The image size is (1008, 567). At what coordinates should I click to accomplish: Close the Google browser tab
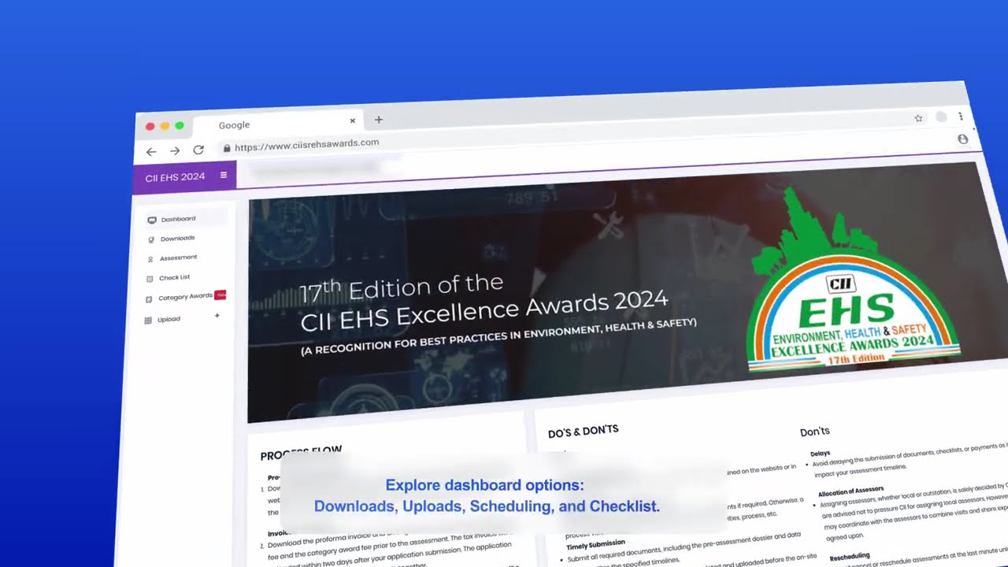[353, 120]
